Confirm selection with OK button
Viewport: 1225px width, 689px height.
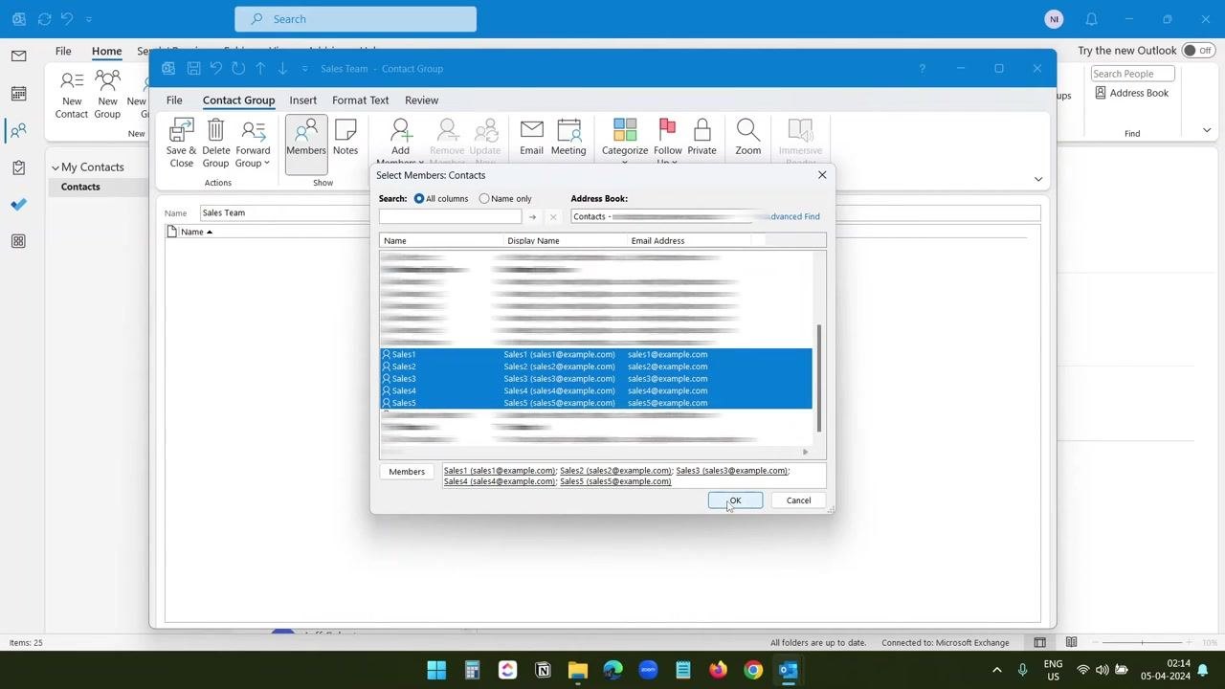(x=735, y=500)
